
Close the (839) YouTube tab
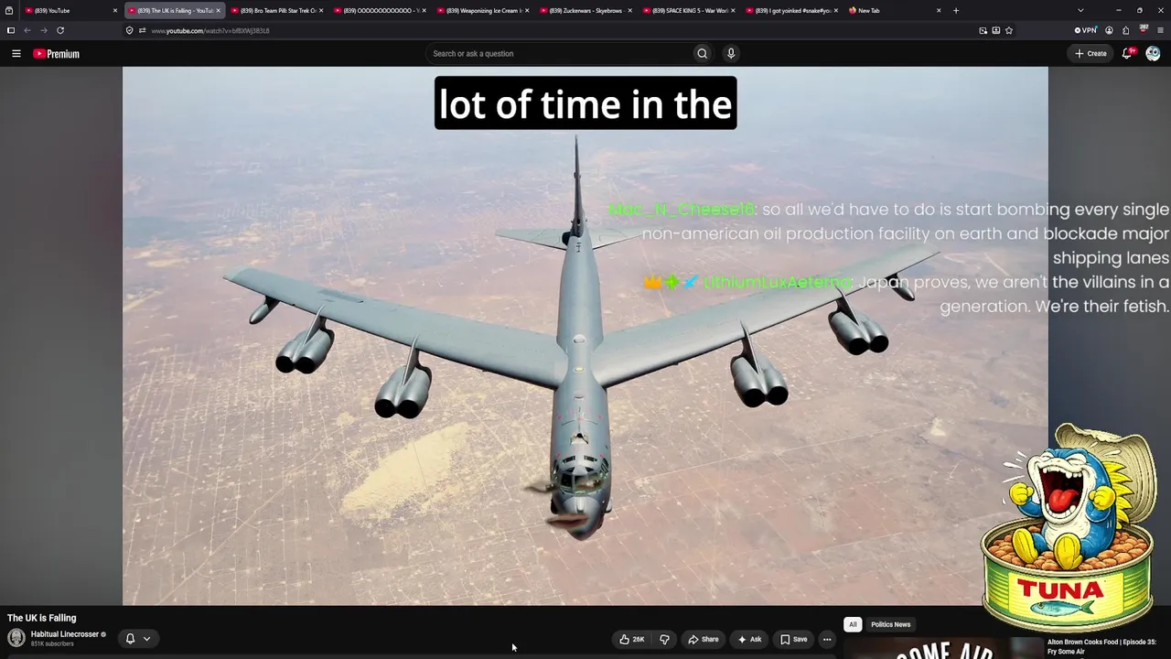(x=115, y=11)
